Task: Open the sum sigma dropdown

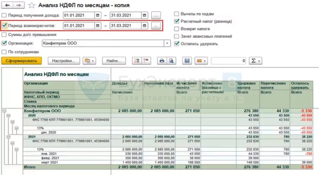Action: (x=256, y=61)
